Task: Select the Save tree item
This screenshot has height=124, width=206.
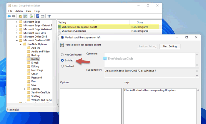Action: point(34,85)
